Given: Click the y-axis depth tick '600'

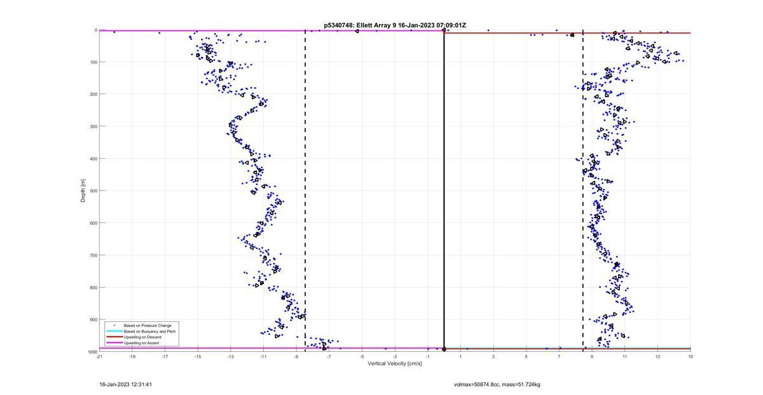Looking at the screenshot, I should pyautogui.click(x=92, y=223).
